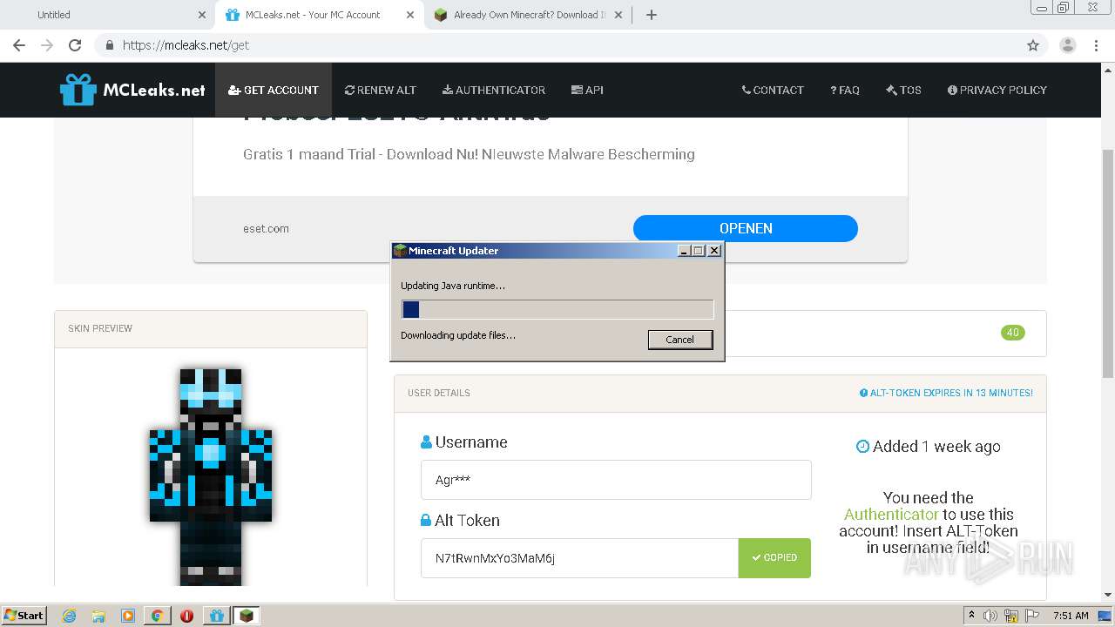
Task: Click the SKIN PREVIEW panel header
Action: click(211, 328)
